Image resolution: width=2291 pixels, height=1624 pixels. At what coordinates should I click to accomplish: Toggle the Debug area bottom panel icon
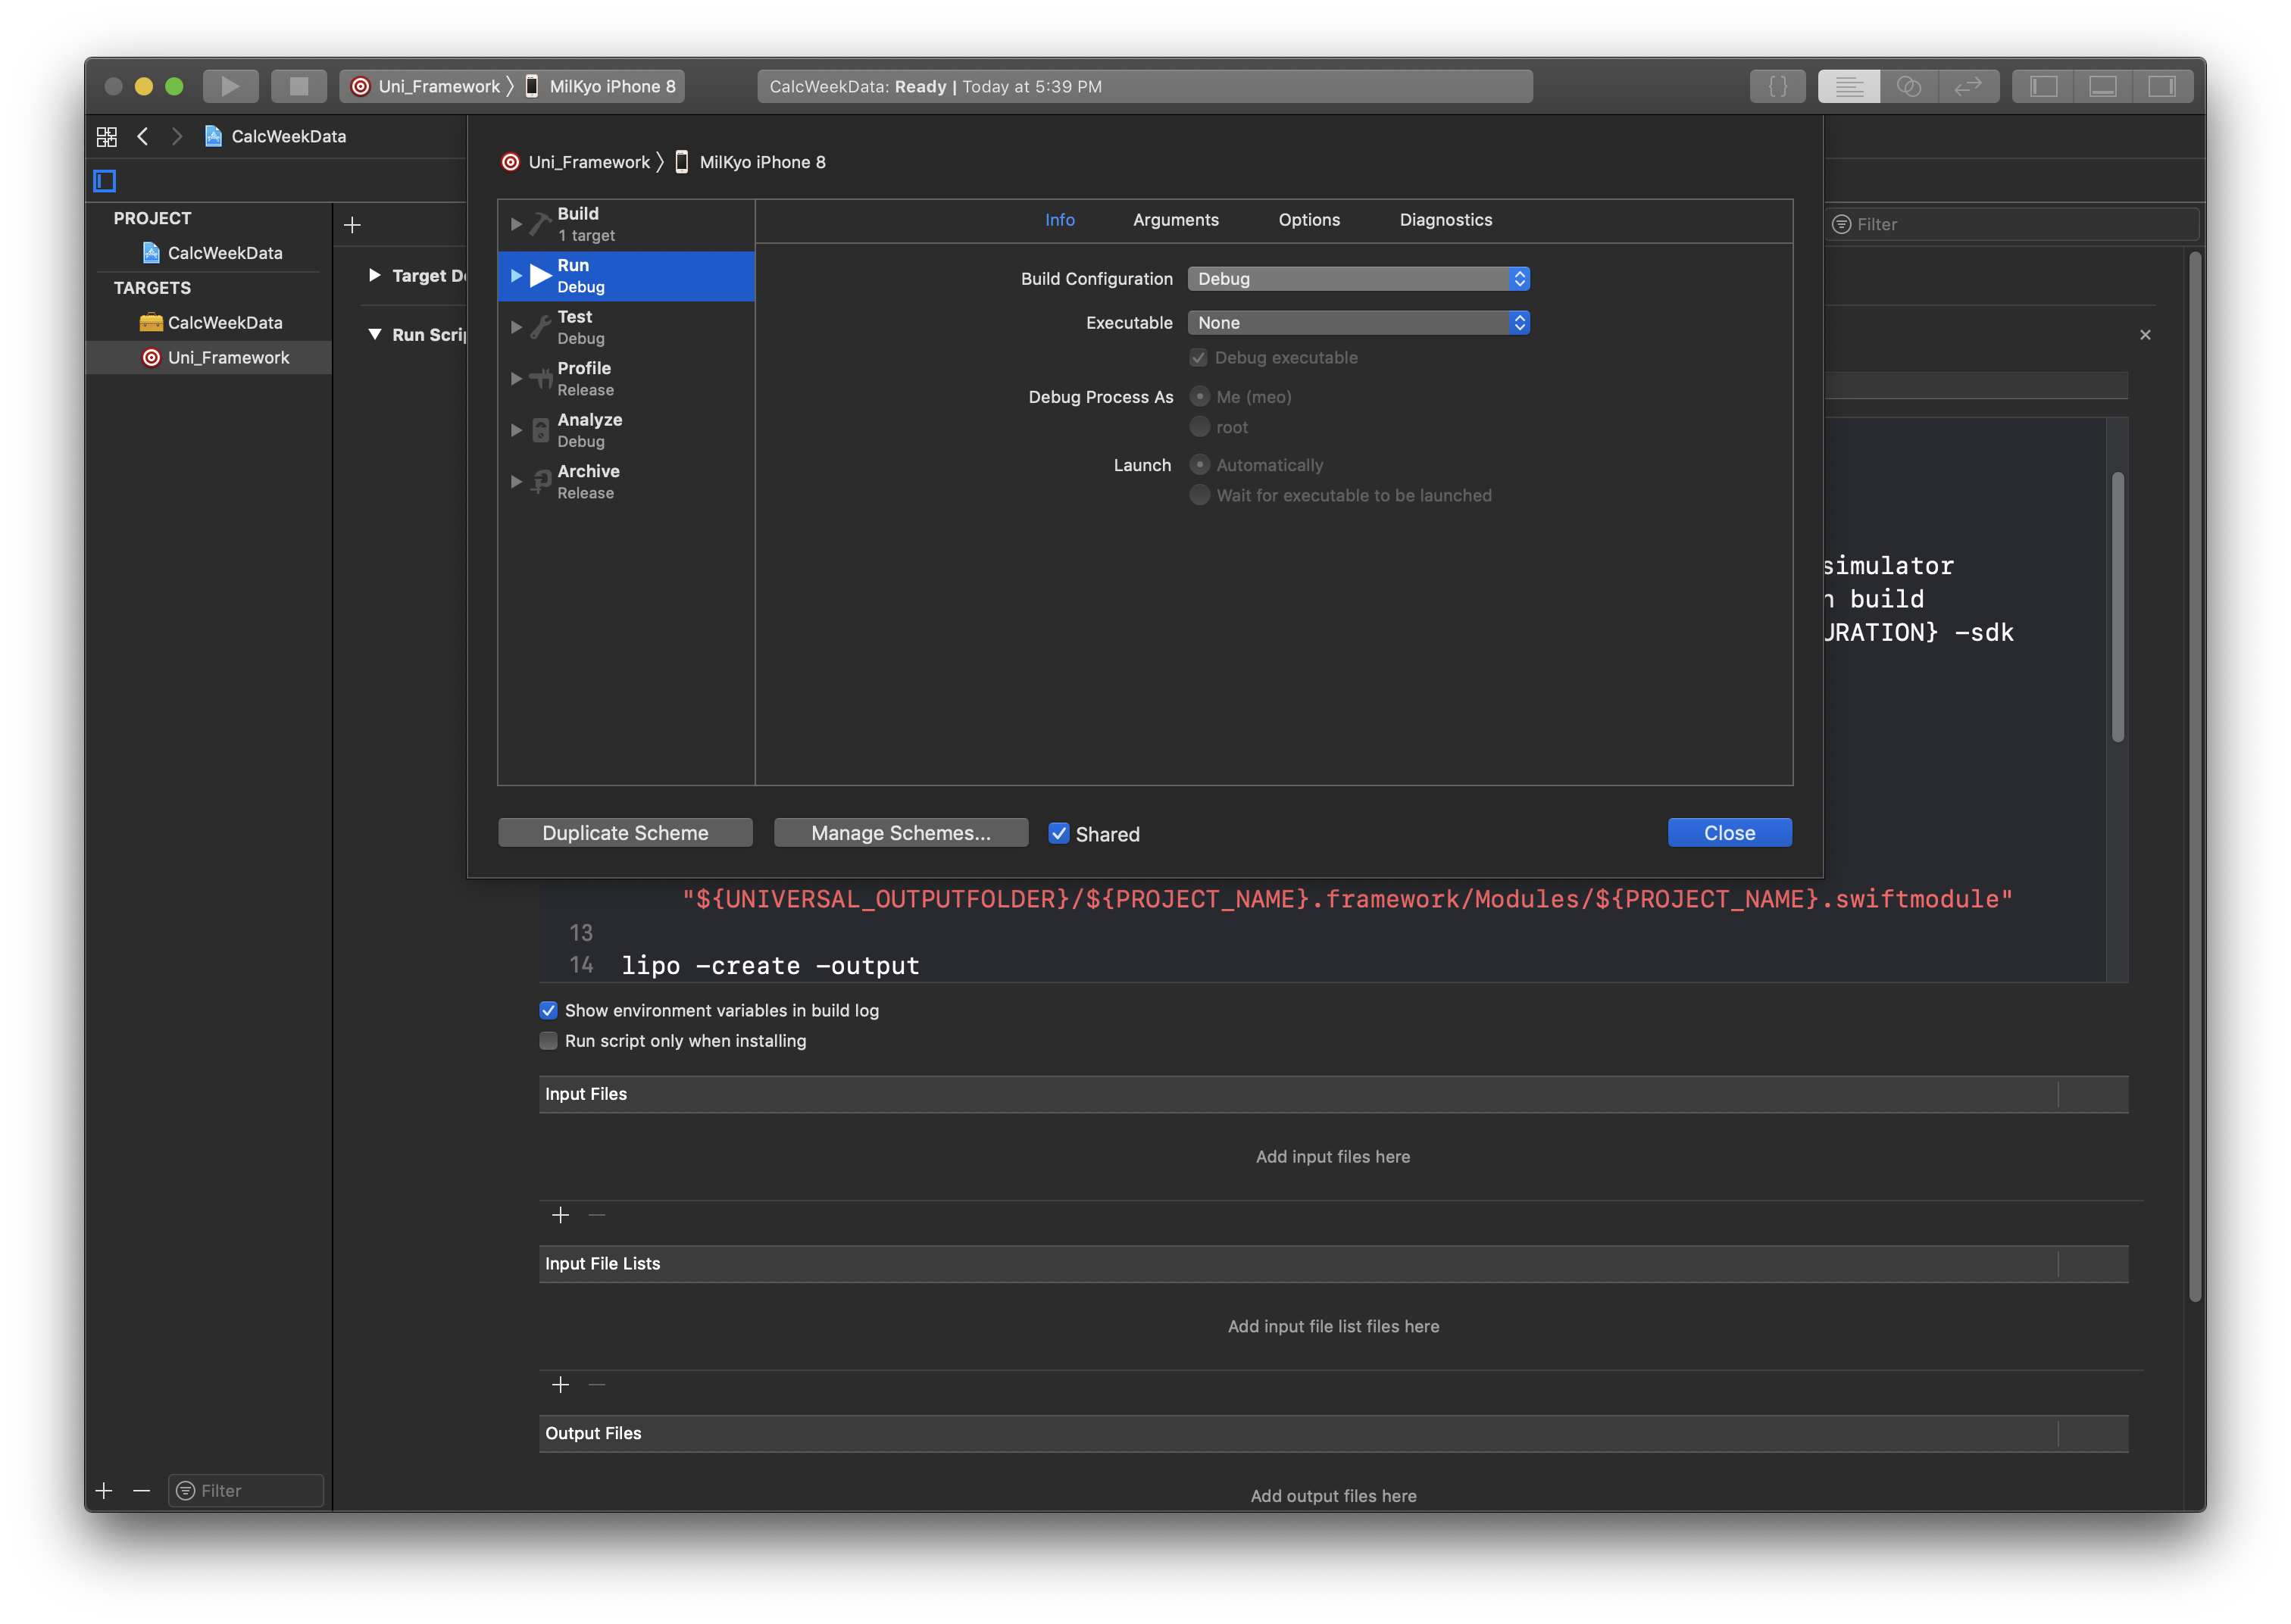(2102, 86)
